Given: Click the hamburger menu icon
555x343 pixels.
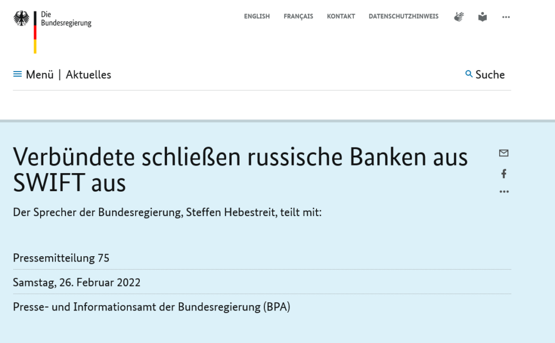Looking at the screenshot, I should (x=17, y=74).
